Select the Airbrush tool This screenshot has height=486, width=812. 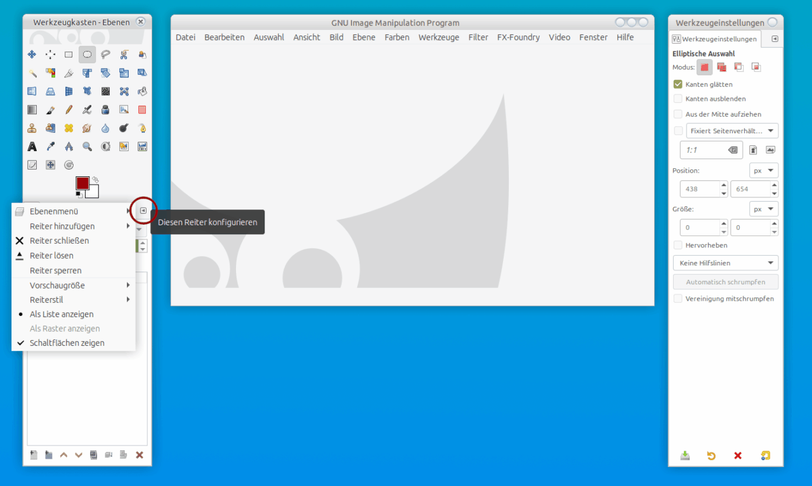pyautogui.click(x=88, y=110)
